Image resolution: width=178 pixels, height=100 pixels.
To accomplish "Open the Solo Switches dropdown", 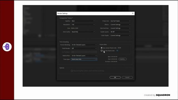I will [120, 28].
